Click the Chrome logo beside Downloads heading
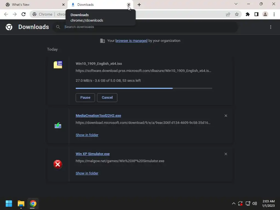This screenshot has width=280, height=210. coord(9,27)
